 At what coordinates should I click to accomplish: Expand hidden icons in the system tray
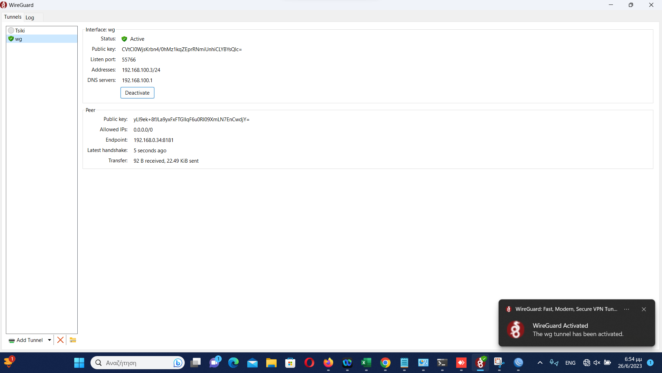[540, 363]
